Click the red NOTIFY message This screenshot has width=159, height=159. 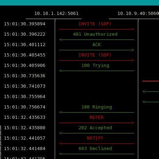click(x=95, y=138)
